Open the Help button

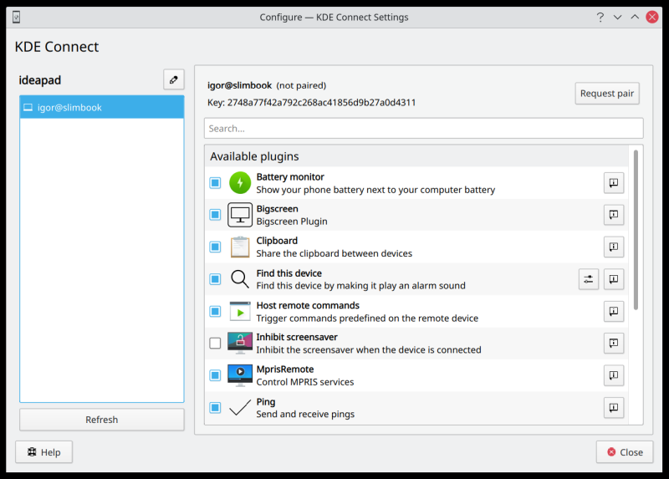point(44,452)
